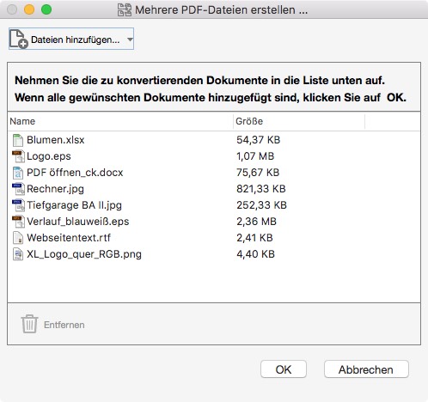Screen dimensions: 428x402
Task: Open the Dateien hinzufügen dropdown arrow
Action: [x=130, y=40]
